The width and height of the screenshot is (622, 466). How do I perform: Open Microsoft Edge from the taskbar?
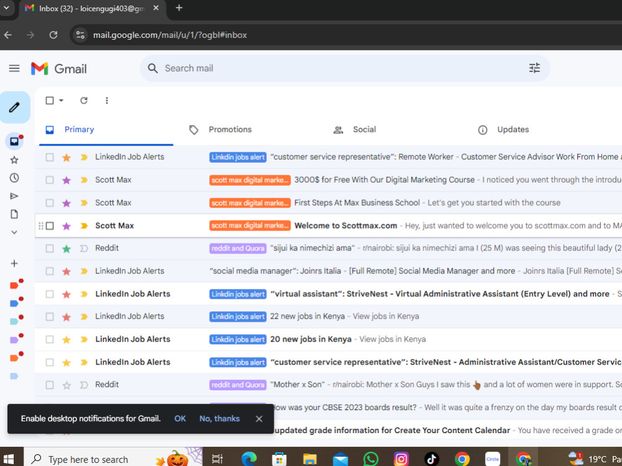click(249, 459)
